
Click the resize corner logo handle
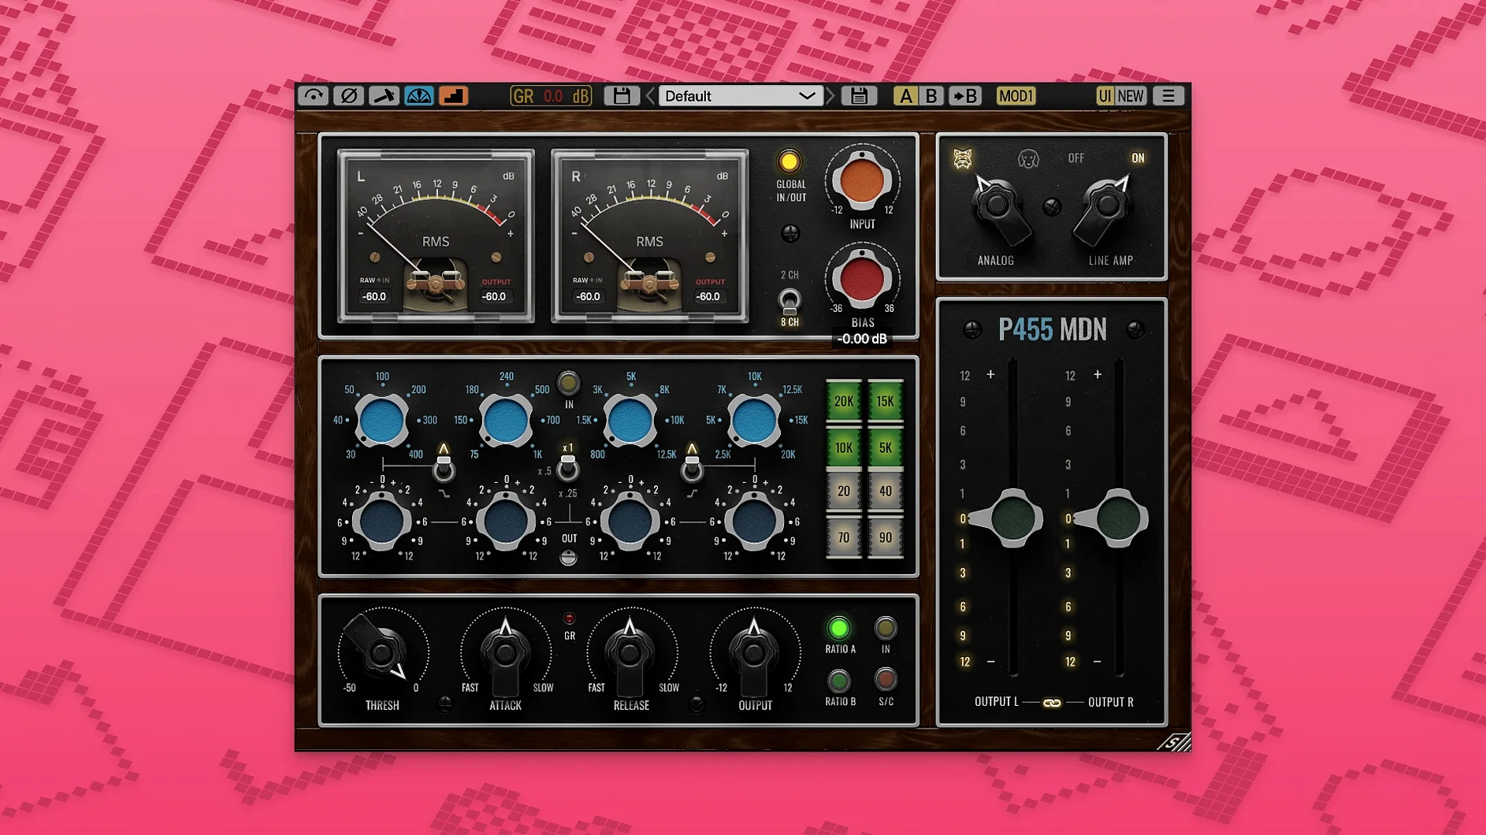(x=1176, y=741)
